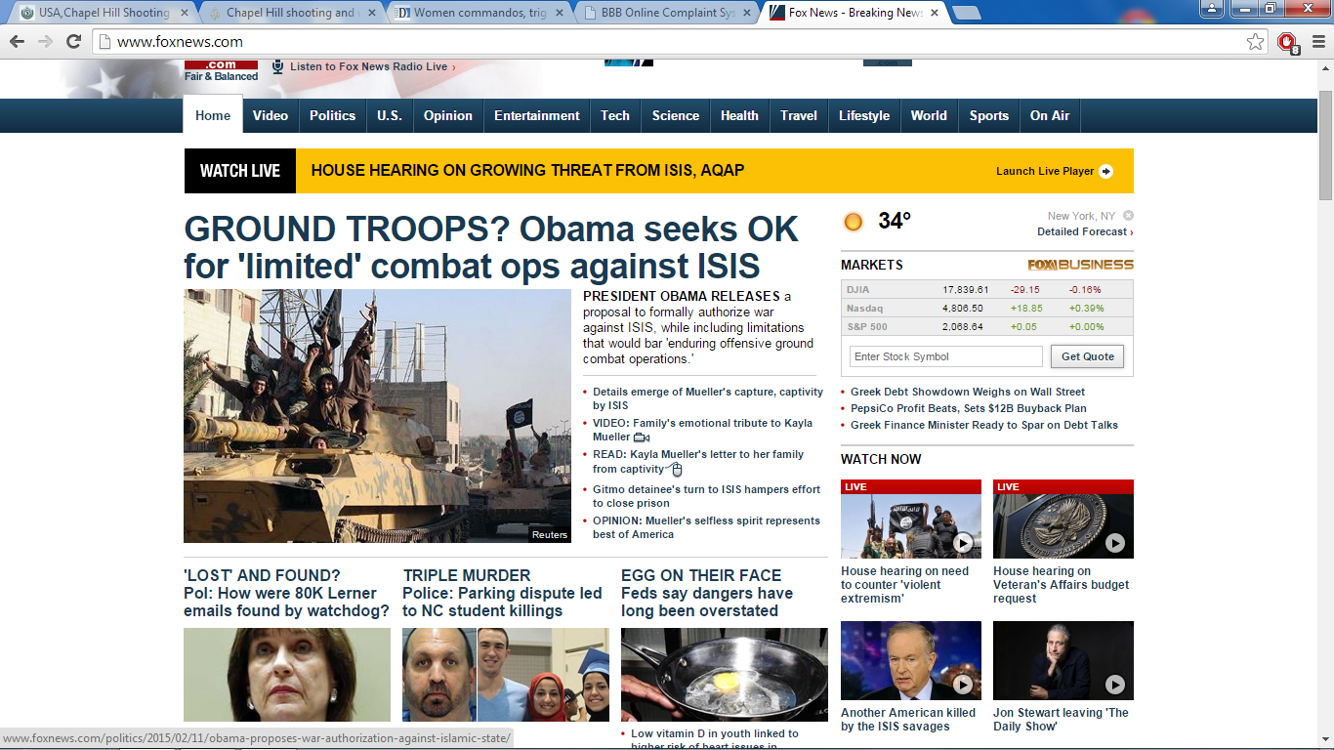1334x750 pixels.
Task: Click the red ad-blocker extension icon
Action: click(1288, 42)
